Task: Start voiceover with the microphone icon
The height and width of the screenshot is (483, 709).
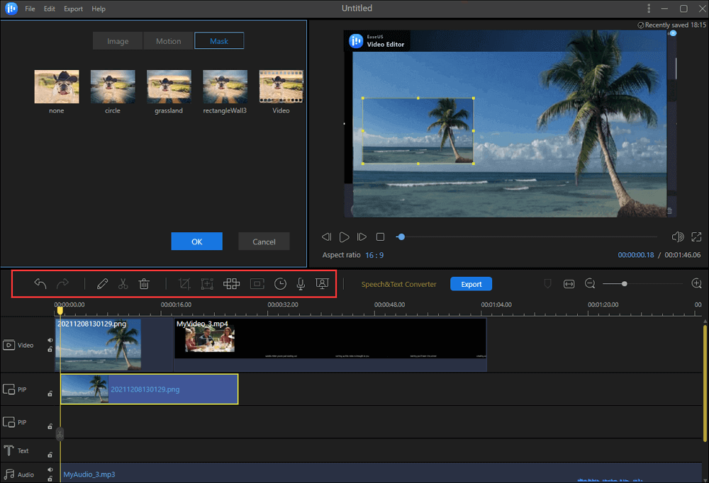Action: [301, 284]
